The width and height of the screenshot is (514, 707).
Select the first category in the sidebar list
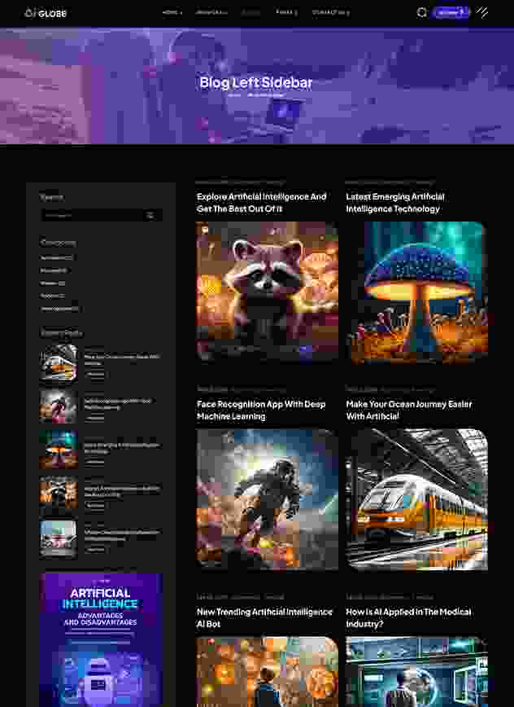57,257
